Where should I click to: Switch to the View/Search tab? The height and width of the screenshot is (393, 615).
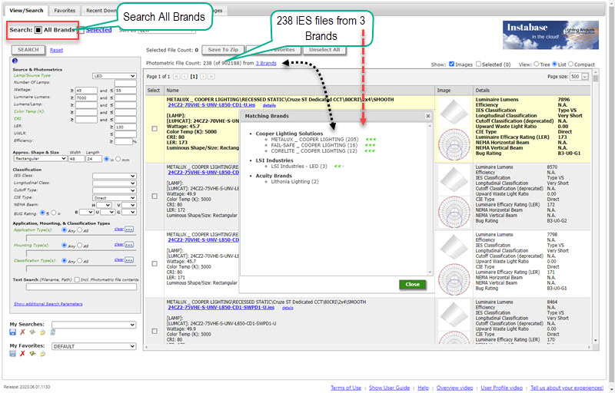26,11
